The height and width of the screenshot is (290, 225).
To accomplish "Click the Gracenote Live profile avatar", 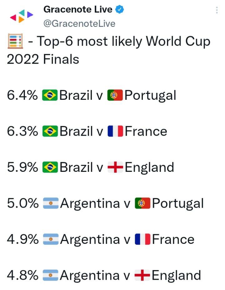I will point(22,16).
